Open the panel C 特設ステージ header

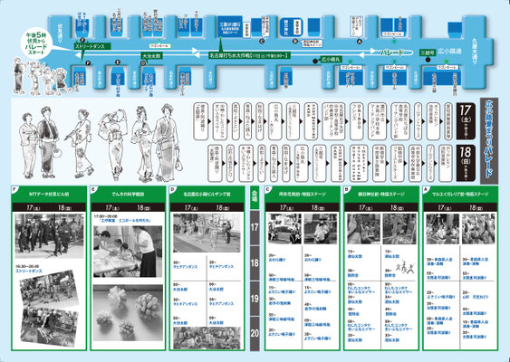pyautogui.click(x=303, y=195)
